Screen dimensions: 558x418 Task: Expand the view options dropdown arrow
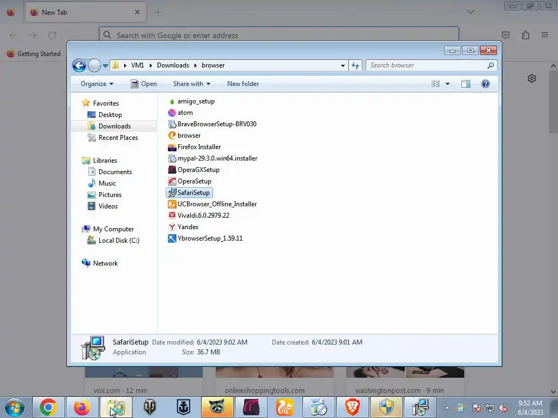[448, 84]
